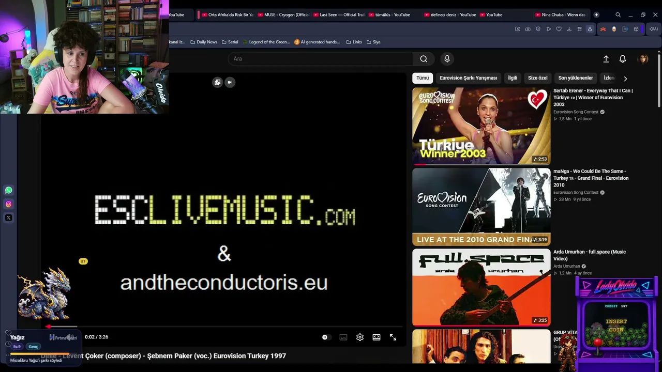Open 'Legend of the Green...' bookmark
662x372 pixels.
click(x=266, y=42)
